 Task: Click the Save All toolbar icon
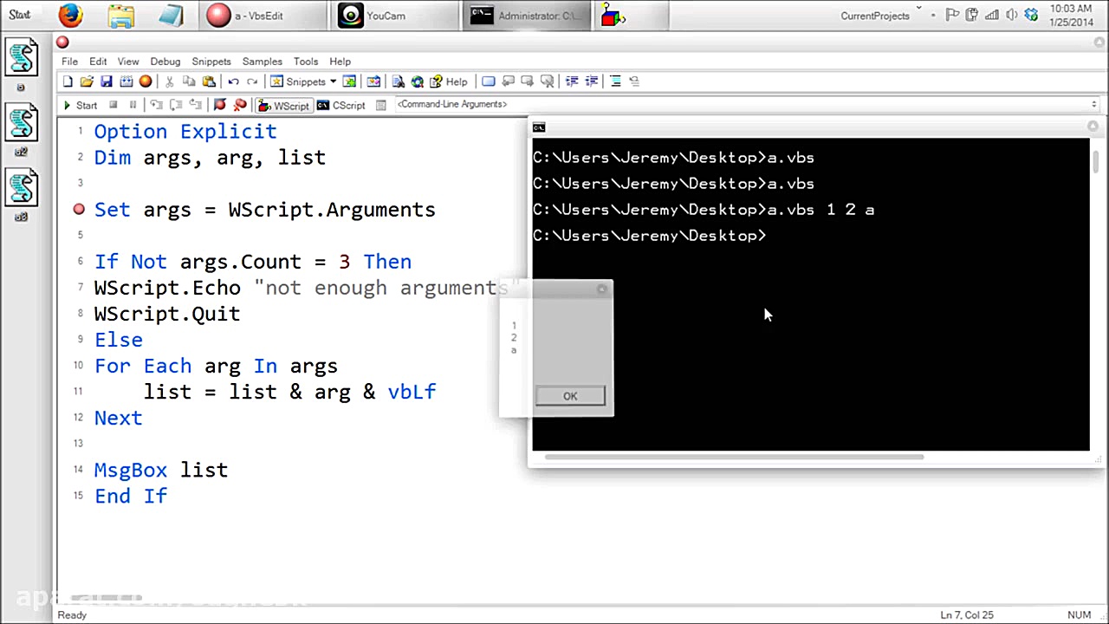point(126,81)
